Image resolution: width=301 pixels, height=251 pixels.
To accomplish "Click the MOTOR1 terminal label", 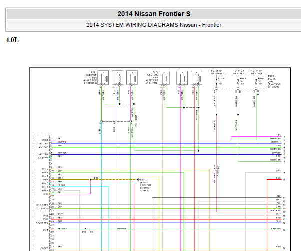I will click(44, 154).
